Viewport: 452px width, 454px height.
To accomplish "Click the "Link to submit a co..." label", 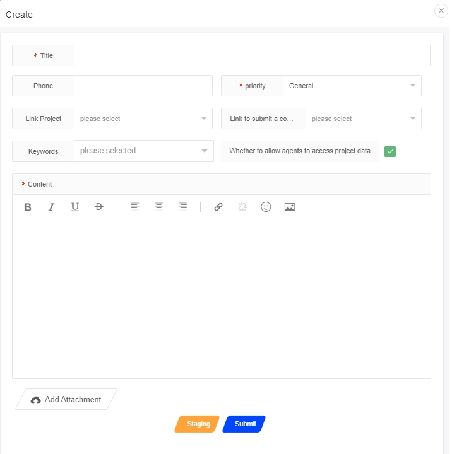I will pos(261,119).
